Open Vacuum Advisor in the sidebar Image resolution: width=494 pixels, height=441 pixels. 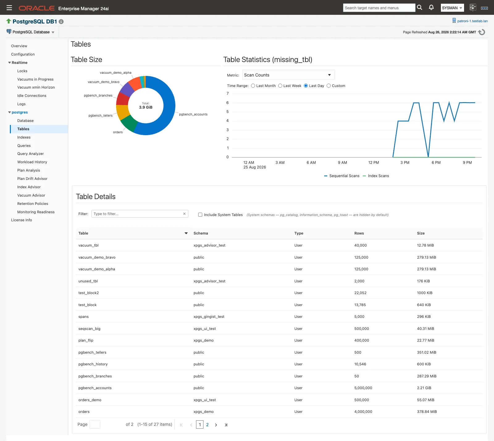(31, 195)
